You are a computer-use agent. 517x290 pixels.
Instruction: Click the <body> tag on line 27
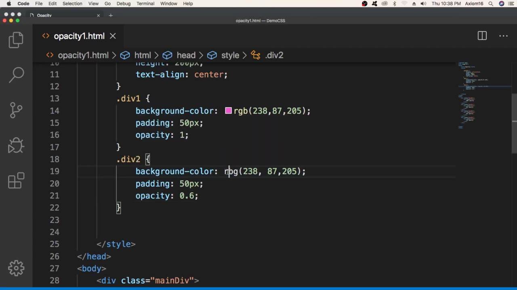(x=92, y=268)
